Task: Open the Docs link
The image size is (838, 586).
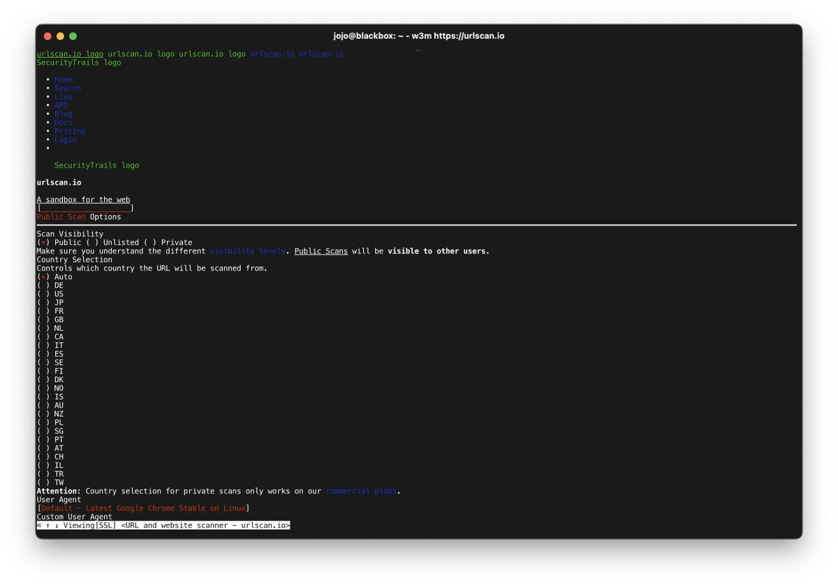Action: (x=63, y=122)
